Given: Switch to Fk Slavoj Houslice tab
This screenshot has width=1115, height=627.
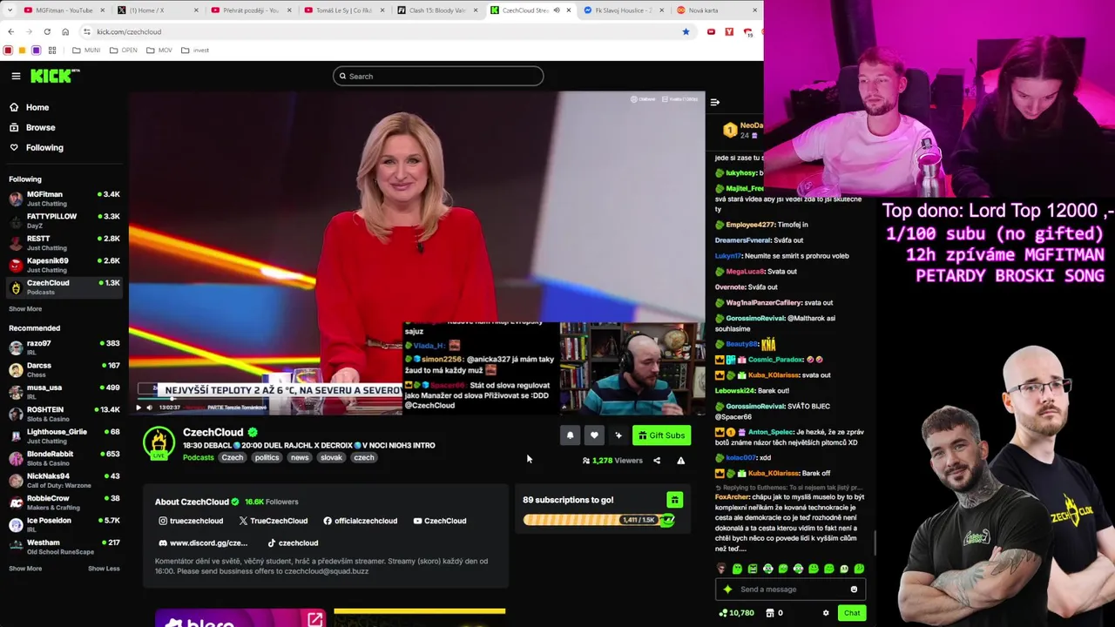Looking at the screenshot, I should (x=622, y=10).
